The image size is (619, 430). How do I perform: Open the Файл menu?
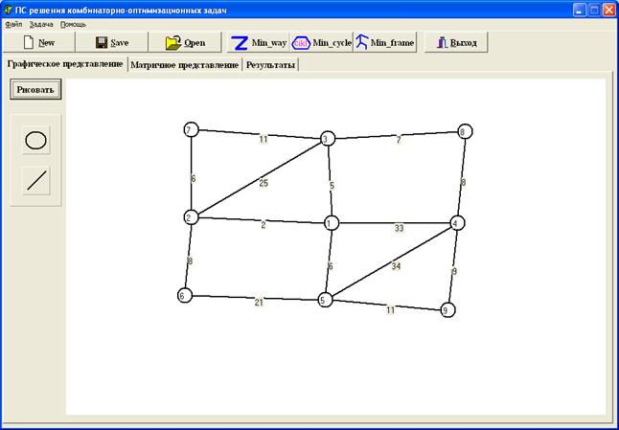pos(13,23)
